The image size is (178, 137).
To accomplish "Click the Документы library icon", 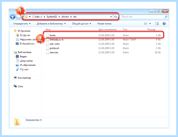I will coord(18,60).
